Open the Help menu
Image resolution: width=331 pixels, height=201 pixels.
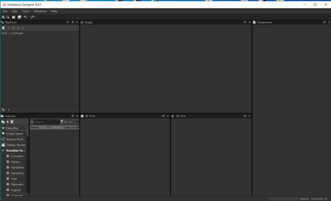(x=54, y=11)
